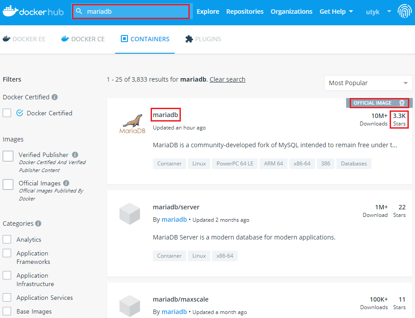Click the Containers tab square icon

124,39
